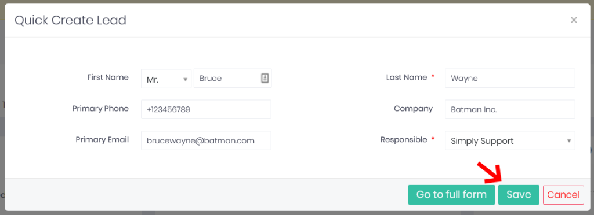The image size is (594, 215).
Task: Close the Quick Create Lead dialog
Action: coord(574,20)
